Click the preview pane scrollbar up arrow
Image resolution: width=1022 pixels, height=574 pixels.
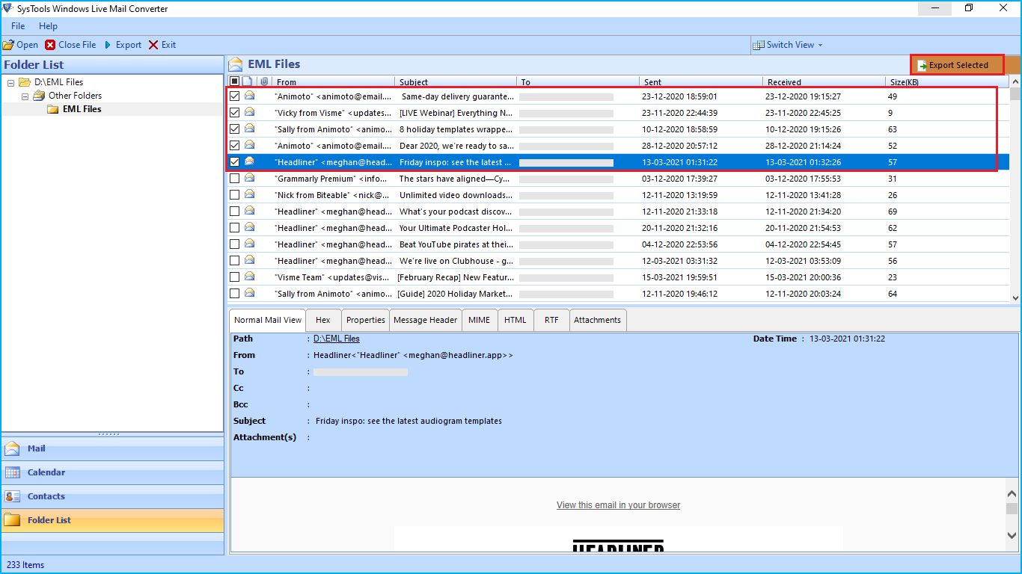[x=1012, y=493]
